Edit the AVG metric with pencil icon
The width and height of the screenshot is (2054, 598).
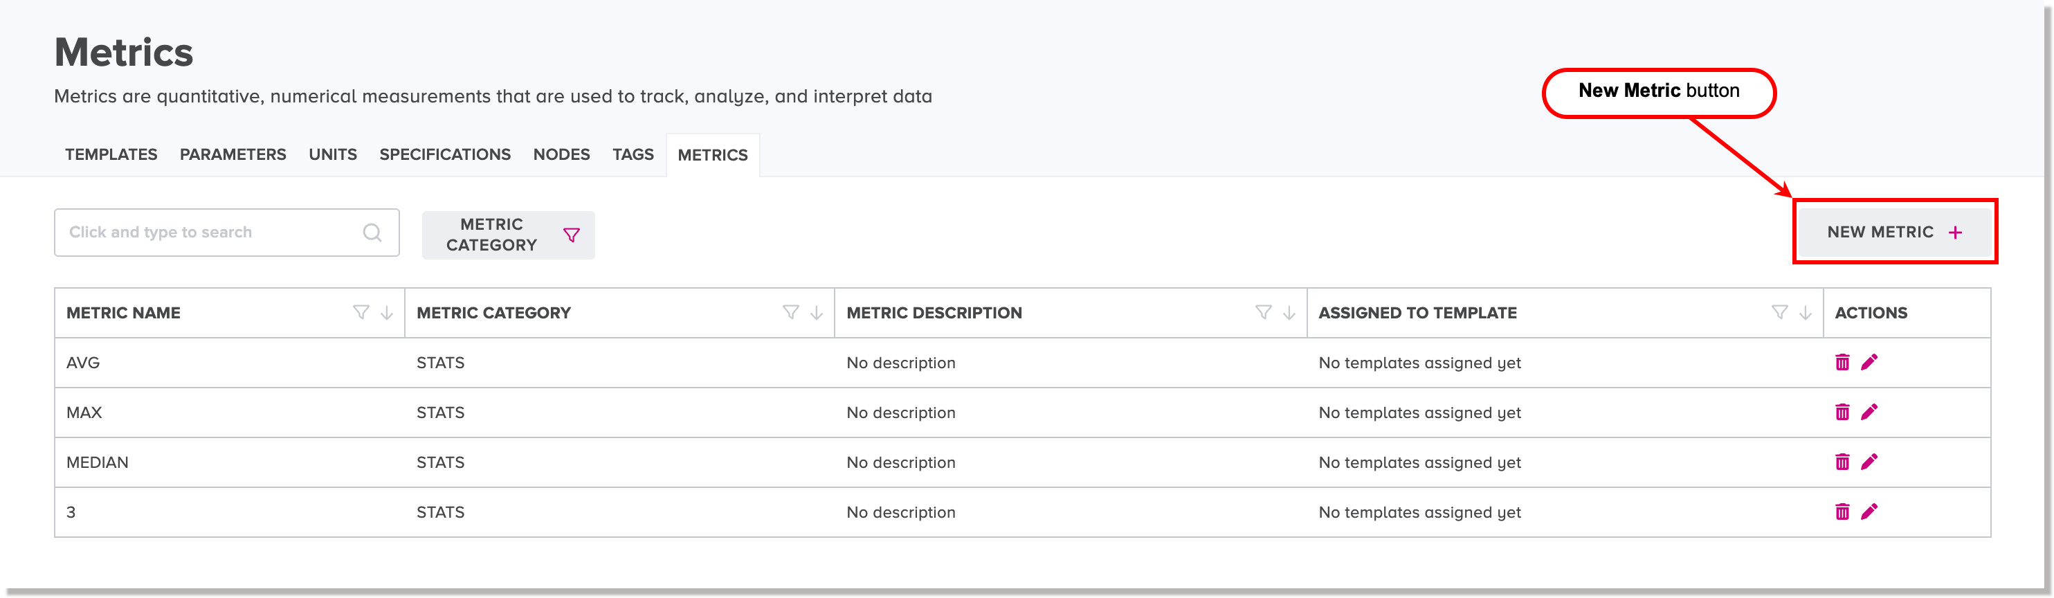[x=1869, y=362]
